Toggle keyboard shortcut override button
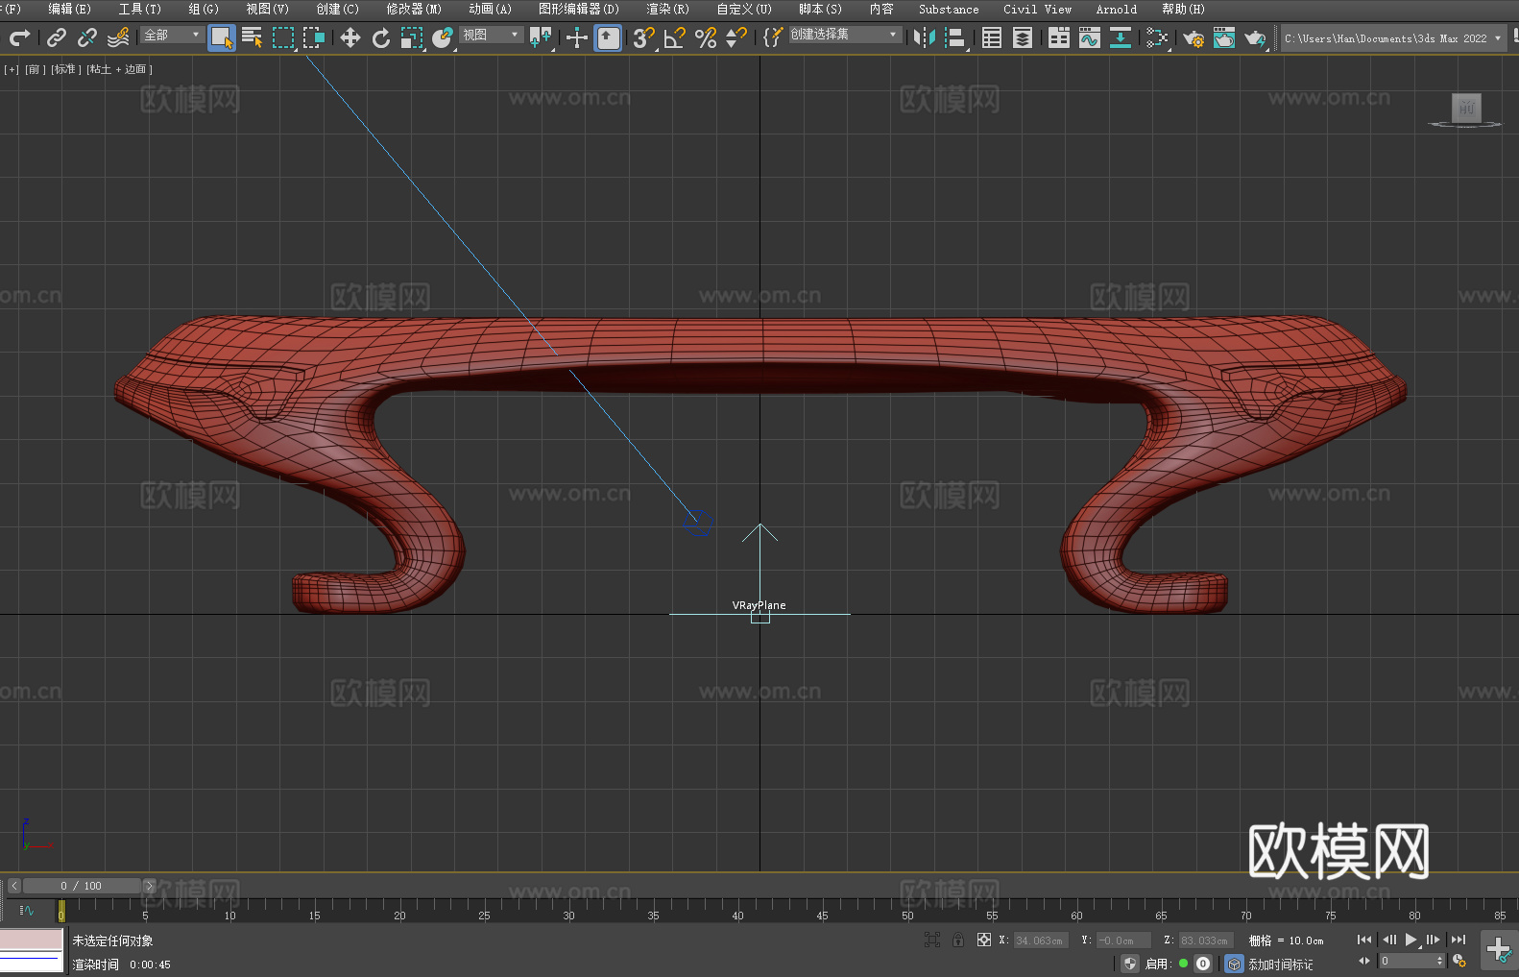Image resolution: width=1519 pixels, height=977 pixels. pos(608,37)
